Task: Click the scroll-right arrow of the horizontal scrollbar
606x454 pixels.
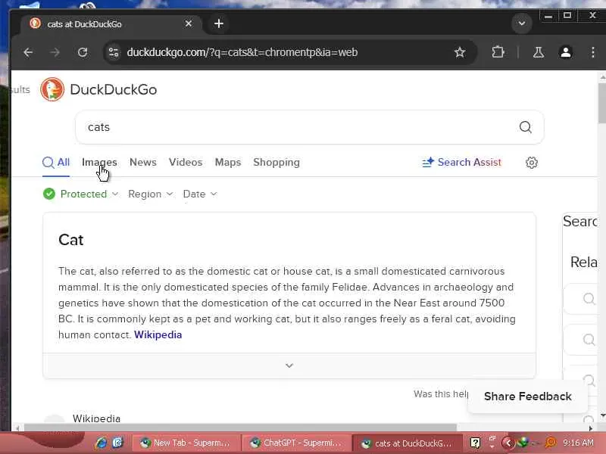Action: click(590, 428)
